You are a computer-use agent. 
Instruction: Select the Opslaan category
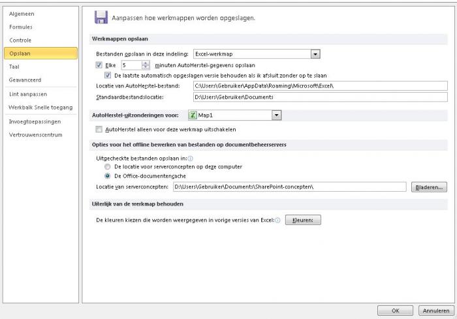click(x=40, y=53)
